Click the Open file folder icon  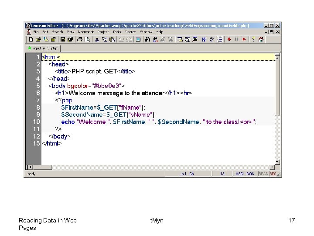pyautogui.click(x=38, y=39)
